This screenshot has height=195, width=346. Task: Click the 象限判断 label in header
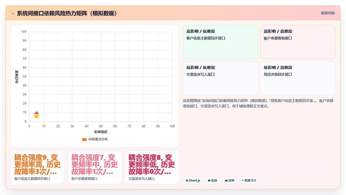[328, 13]
